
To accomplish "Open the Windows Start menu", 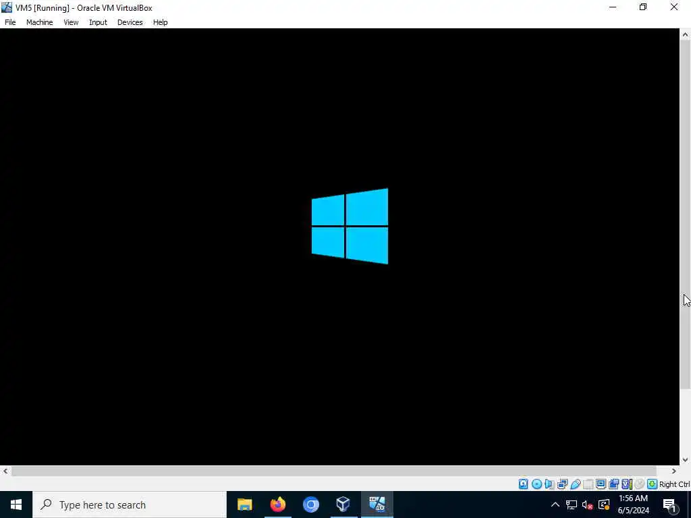I will (x=16, y=505).
